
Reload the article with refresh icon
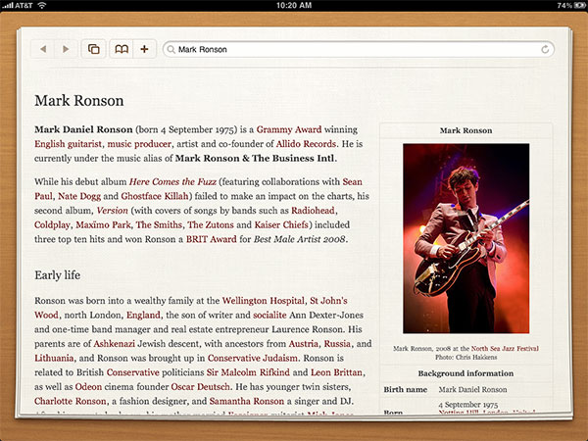click(x=545, y=50)
